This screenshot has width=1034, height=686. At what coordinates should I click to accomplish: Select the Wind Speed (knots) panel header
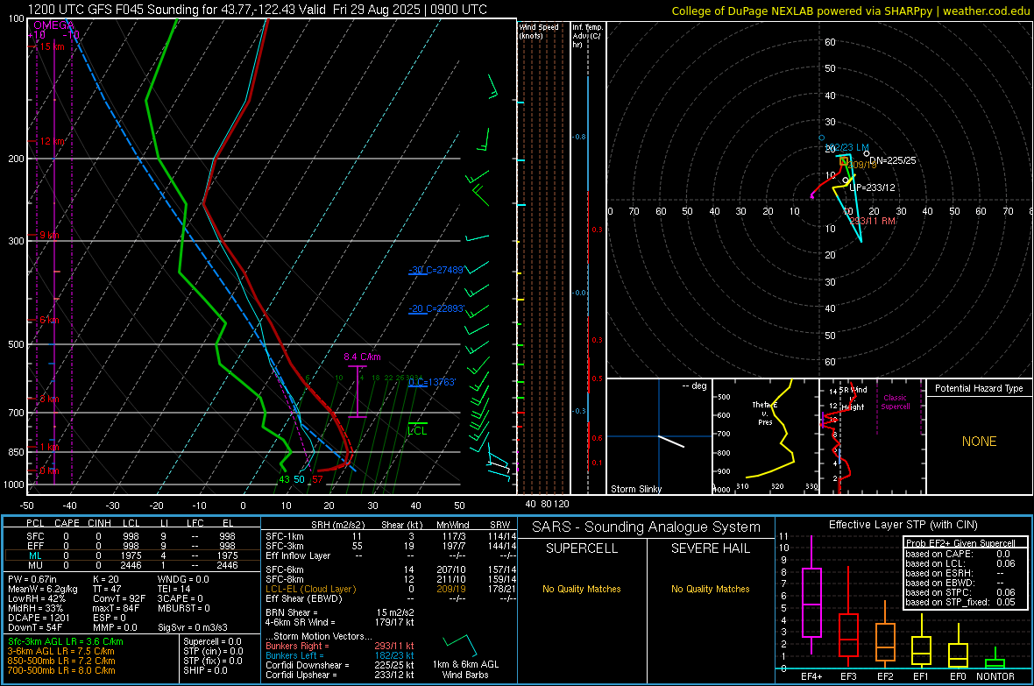[x=539, y=31]
